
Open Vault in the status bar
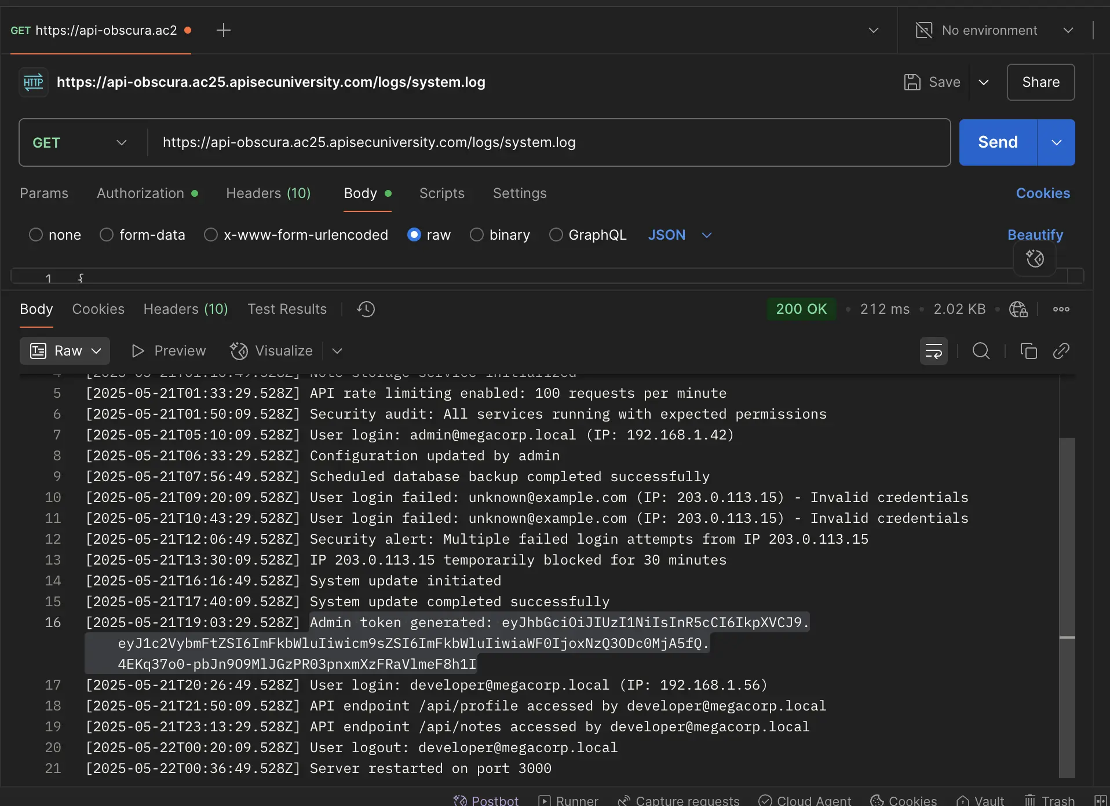pyautogui.click(x=980, y=800)
